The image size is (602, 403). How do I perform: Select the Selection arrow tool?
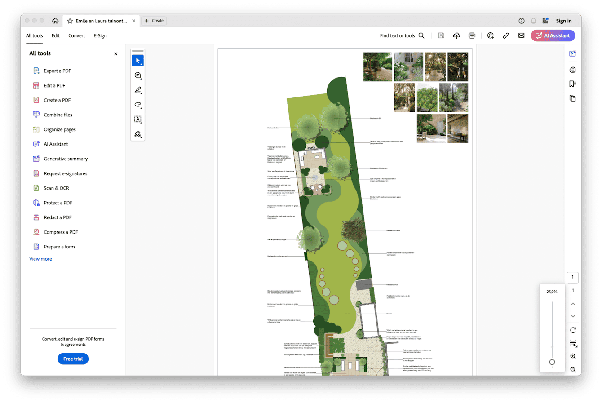click(138, 60)
